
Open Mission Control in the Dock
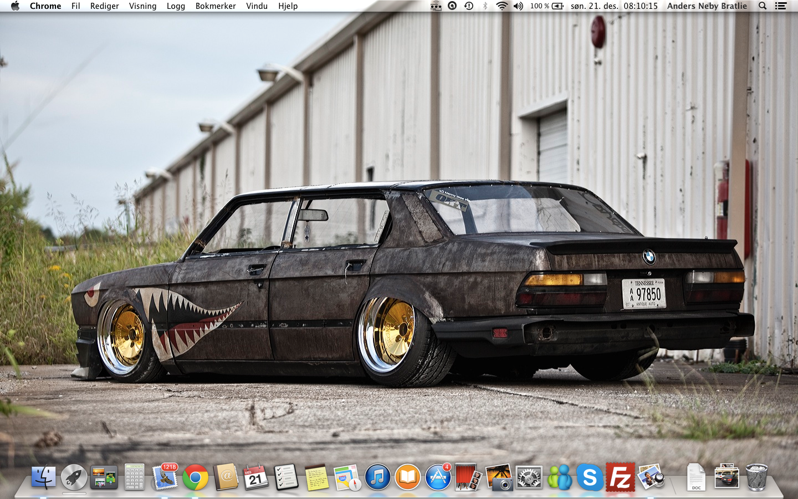tap(104, 477)
